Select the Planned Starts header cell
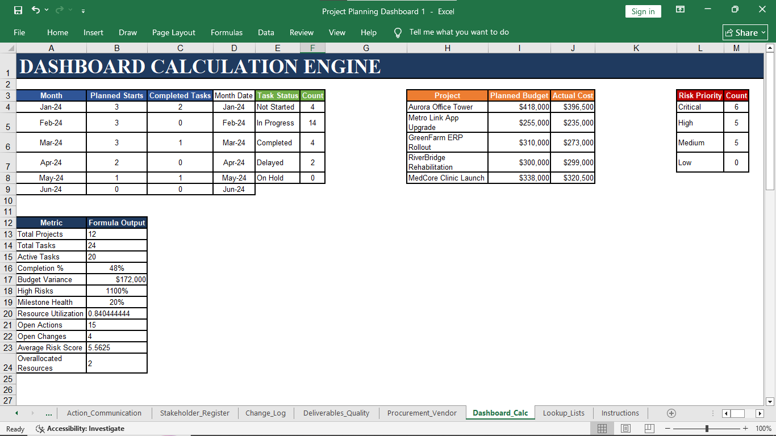Screen dimensions: 776x436 point(117,95)
